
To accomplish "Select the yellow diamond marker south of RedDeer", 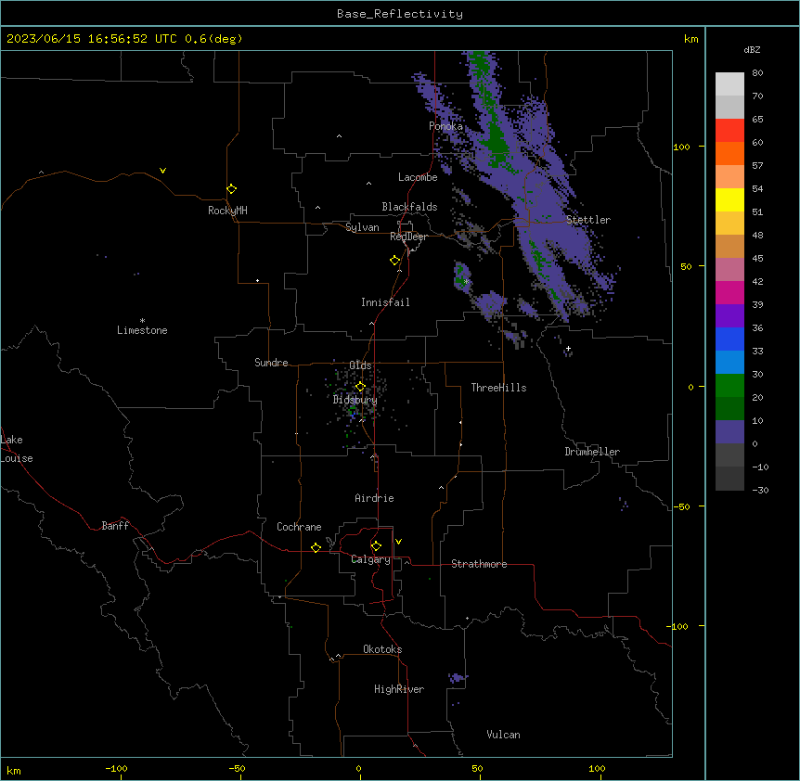I will pyautogui.click(x=395, y=261).
